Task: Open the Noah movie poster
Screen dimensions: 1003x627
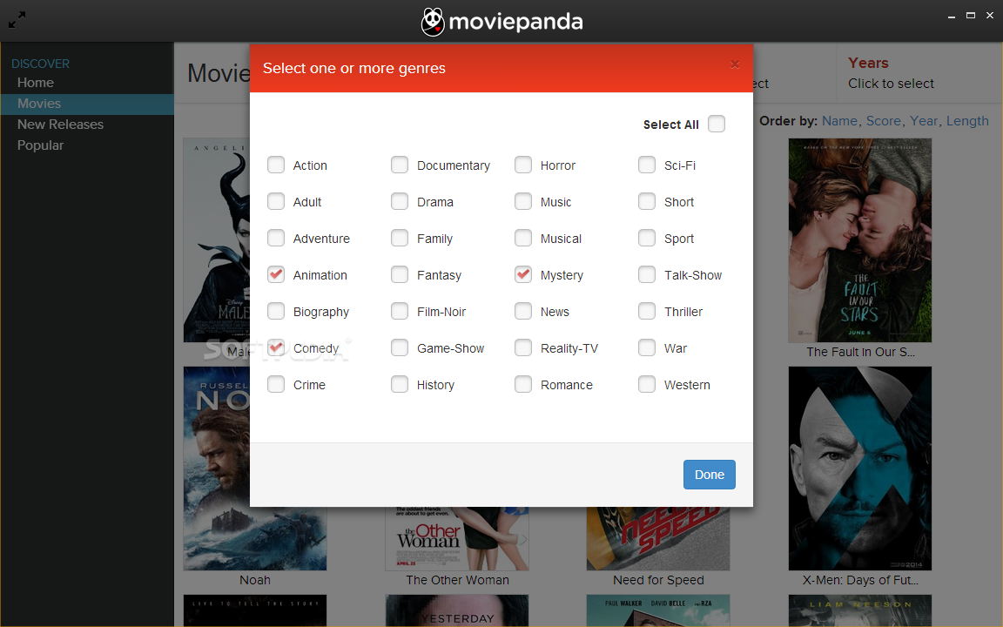Action: tap(216, 469)
